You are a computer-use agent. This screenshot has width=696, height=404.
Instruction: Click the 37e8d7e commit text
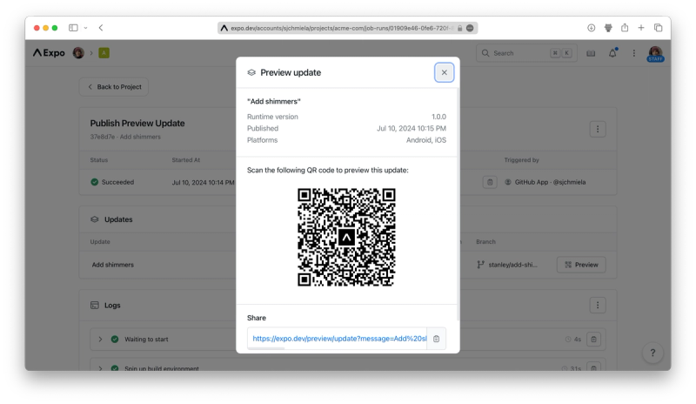pyautogui.click(x=102, y=137)
